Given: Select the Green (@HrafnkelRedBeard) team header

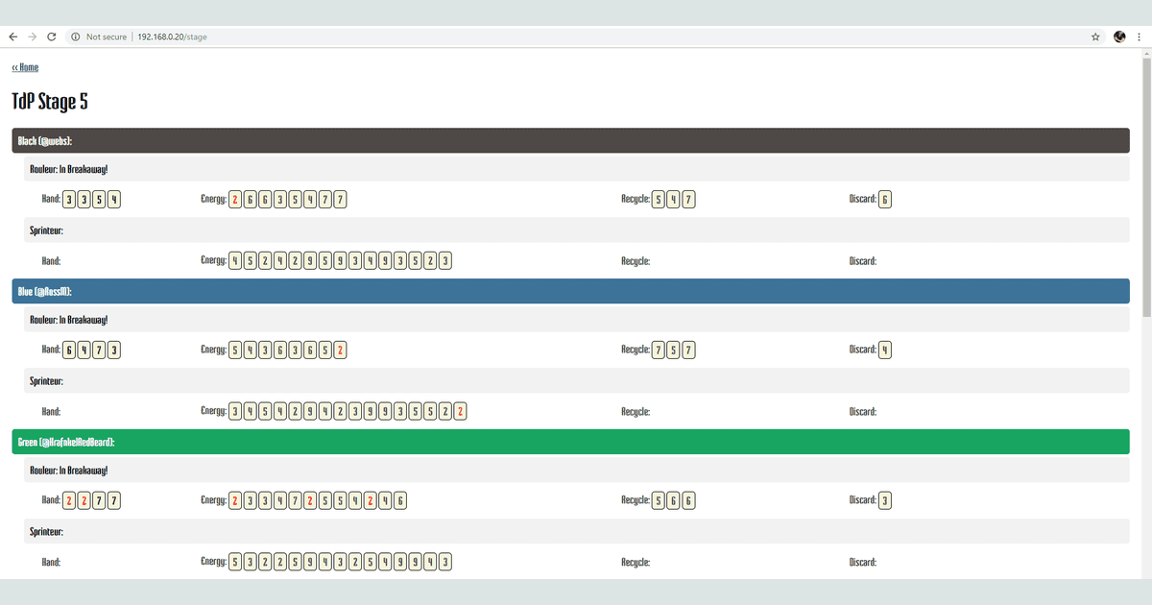Looking at the screenshot, I should 570,442.
